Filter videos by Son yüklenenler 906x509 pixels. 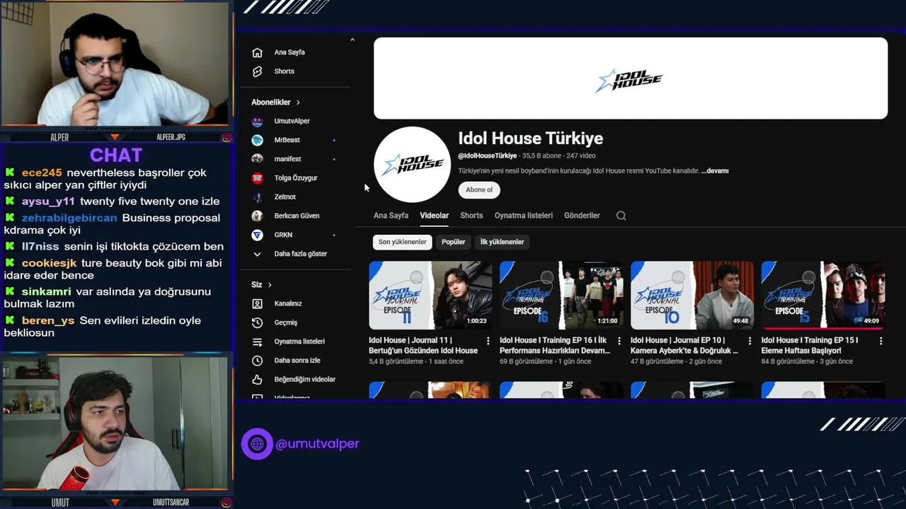pos(402,242)
